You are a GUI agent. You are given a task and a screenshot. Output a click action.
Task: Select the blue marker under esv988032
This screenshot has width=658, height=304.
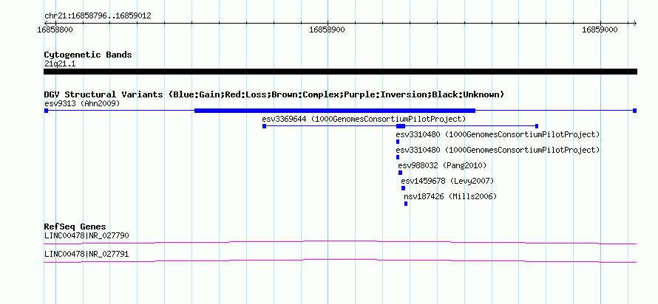click(x=400, y=173)
